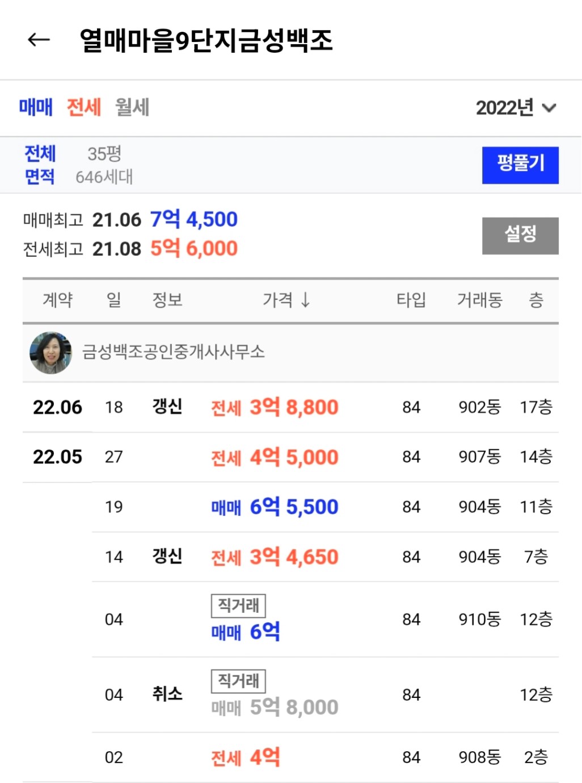The height and width of the screenshot is (783, 582).
Task: Open the 전세 3억 4,650 renewal row
Action: [275, 557]
